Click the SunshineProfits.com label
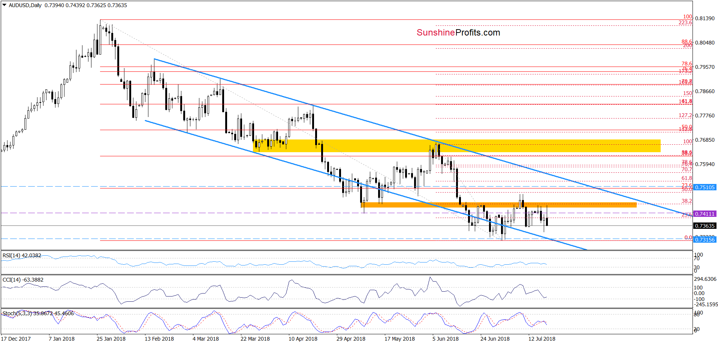 click(x=458, y=33)
